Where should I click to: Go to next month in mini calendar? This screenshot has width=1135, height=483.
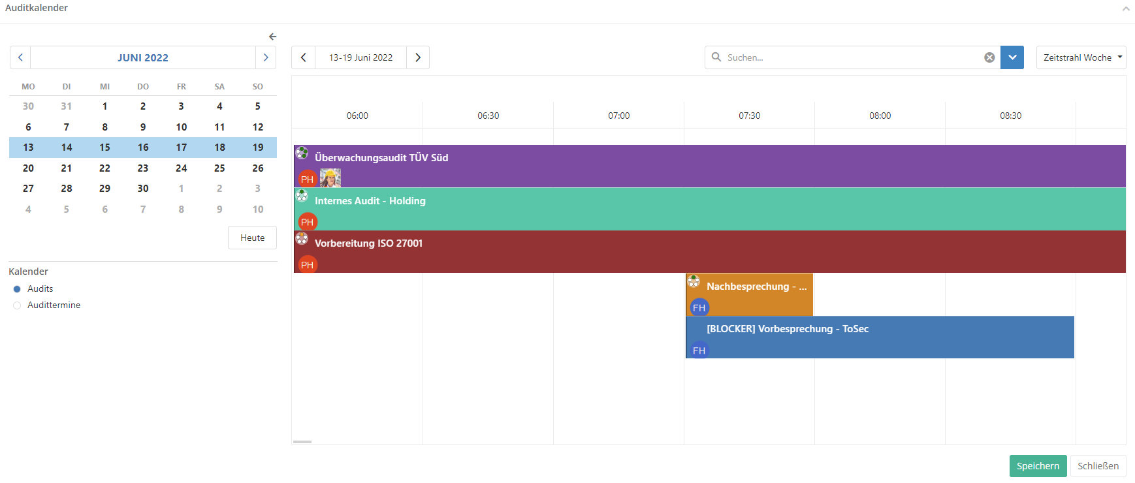click(x=265, y=57)
